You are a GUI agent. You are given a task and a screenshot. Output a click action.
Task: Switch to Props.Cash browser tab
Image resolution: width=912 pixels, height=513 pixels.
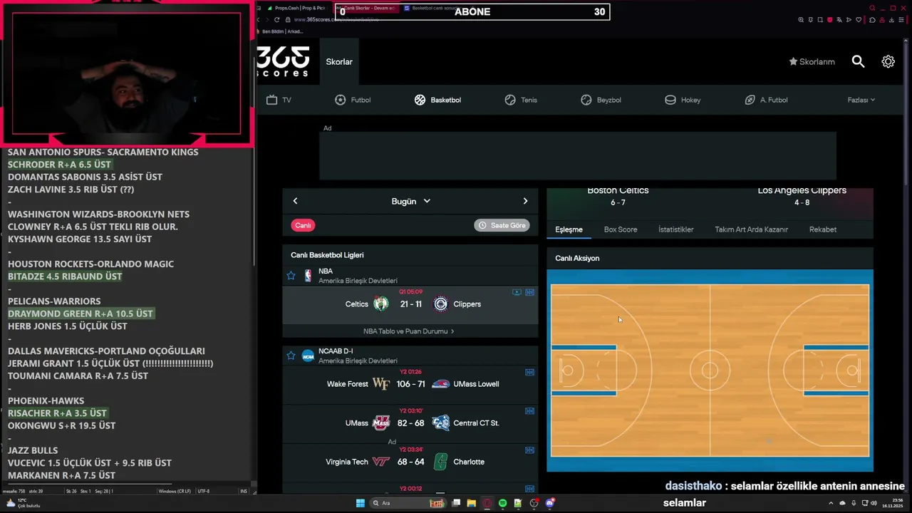click(x=296, y=8)
